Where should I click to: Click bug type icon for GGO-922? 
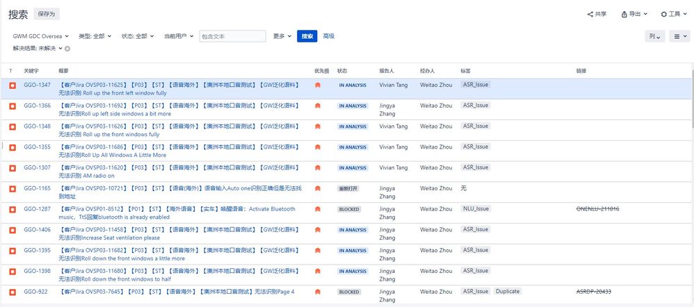tap(13, 292)
